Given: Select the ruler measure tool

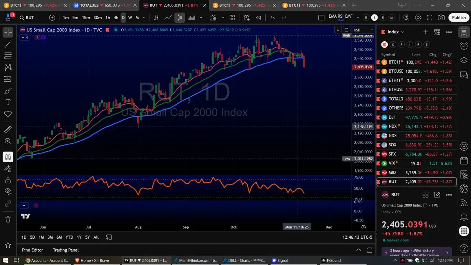Looking at the screenshot, I should (8, 129).
